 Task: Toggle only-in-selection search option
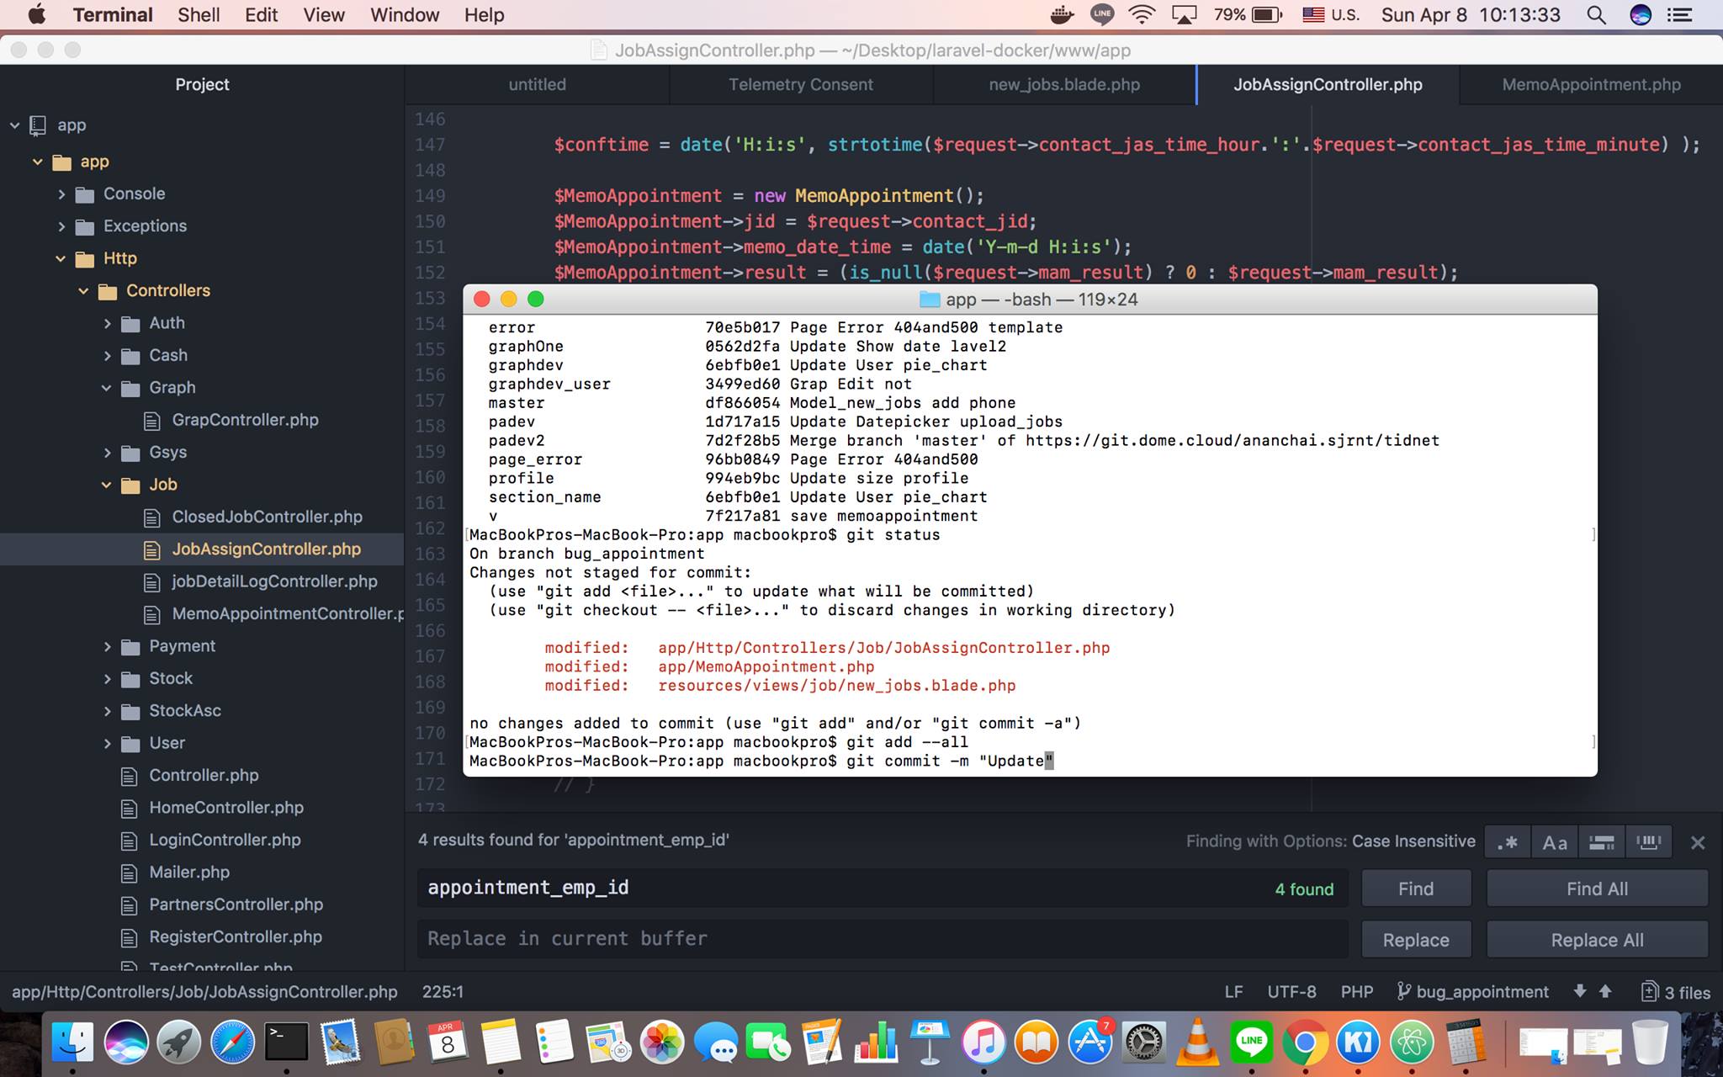pyautogui.click(x=1602, y=842)
